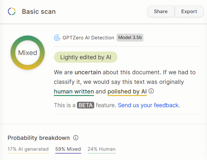
Task: Open the Send us your feedback link
Action: point(149,105)
